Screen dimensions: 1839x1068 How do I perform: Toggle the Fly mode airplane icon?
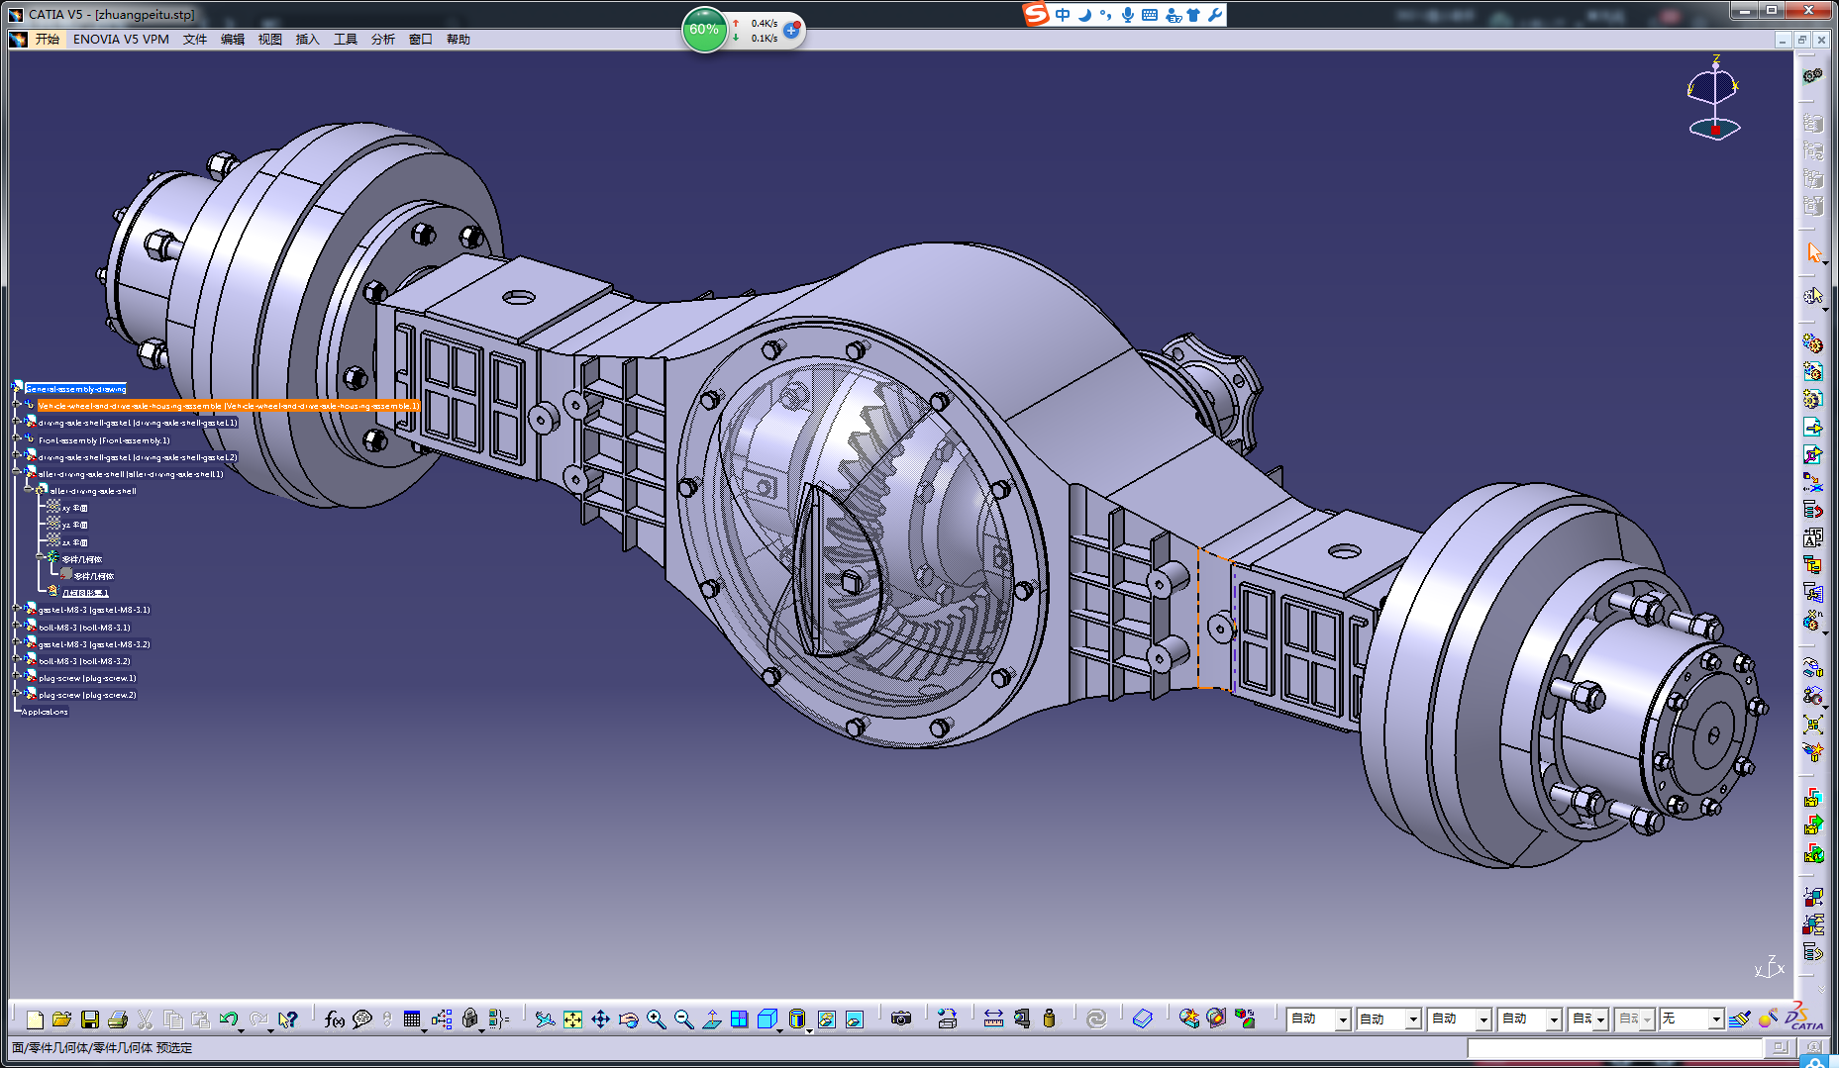pyautogui.click(x=545, y=1019)
